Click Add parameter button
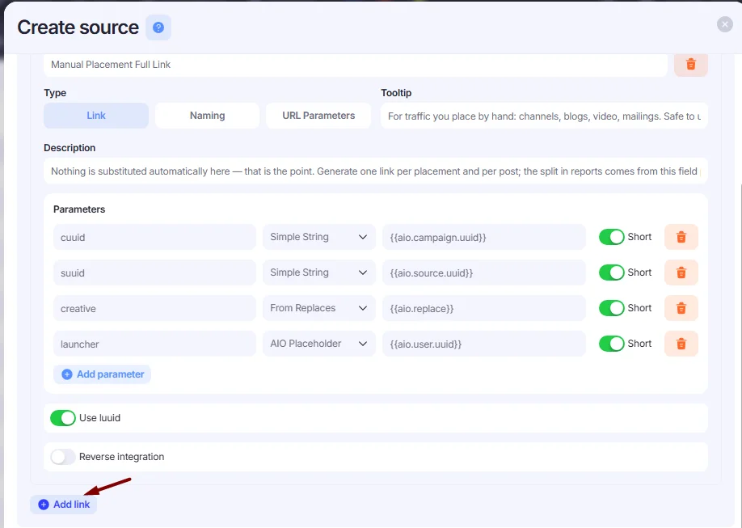 point(102,374)
